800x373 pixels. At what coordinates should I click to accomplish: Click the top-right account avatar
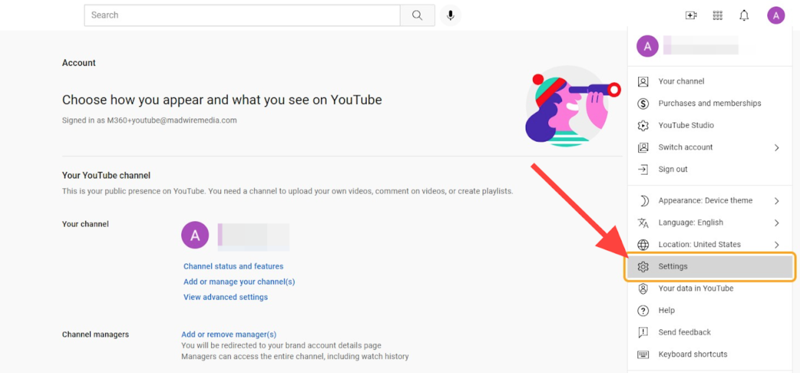[775, 15]
